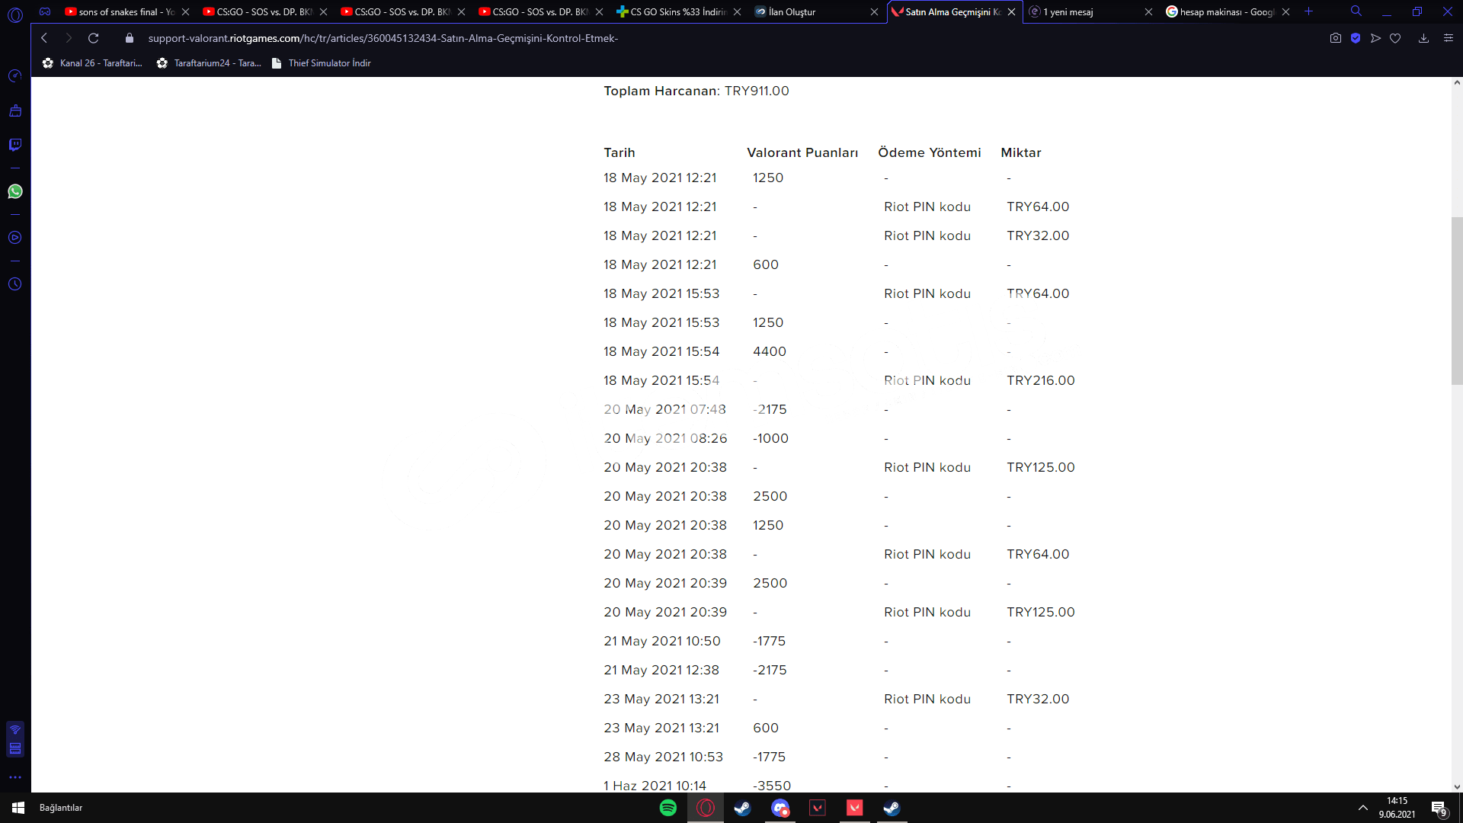The image size is (1463, 823).
Task: Open the bright red Valorant taskbar icon
Action: tap(855, 808)
